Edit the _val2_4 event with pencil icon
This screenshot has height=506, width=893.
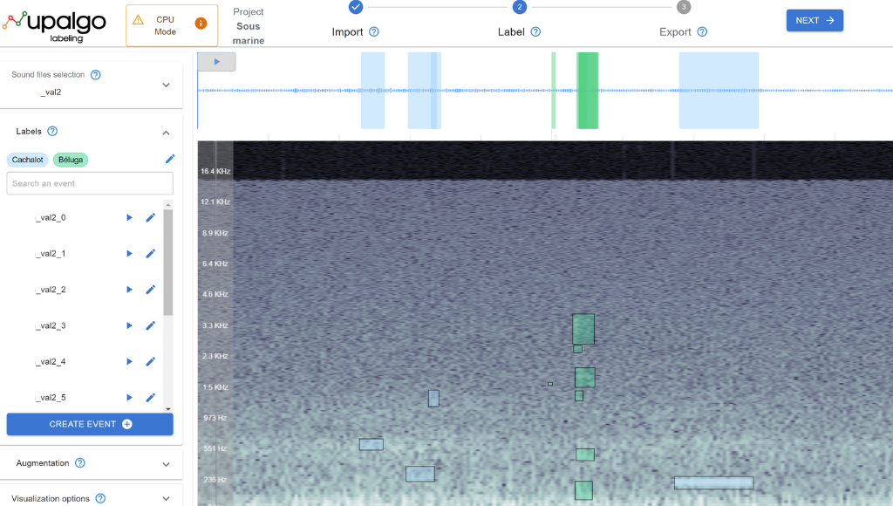pyautogui.click(x=150, y=361)
